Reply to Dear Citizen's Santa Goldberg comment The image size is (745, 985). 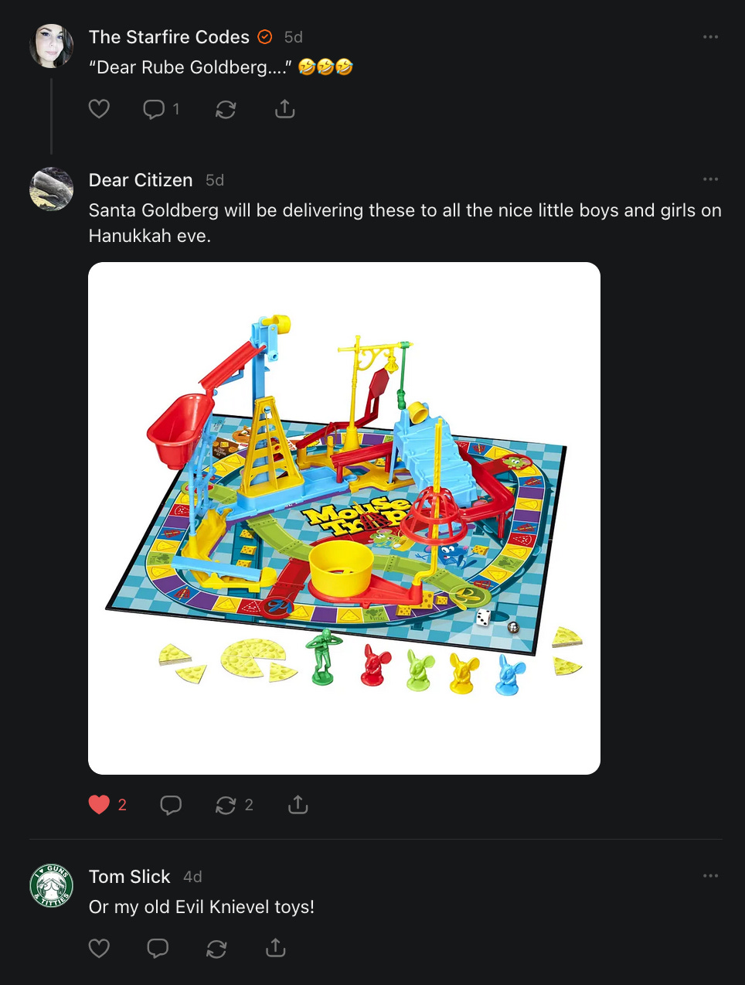[x=171, y=805]
